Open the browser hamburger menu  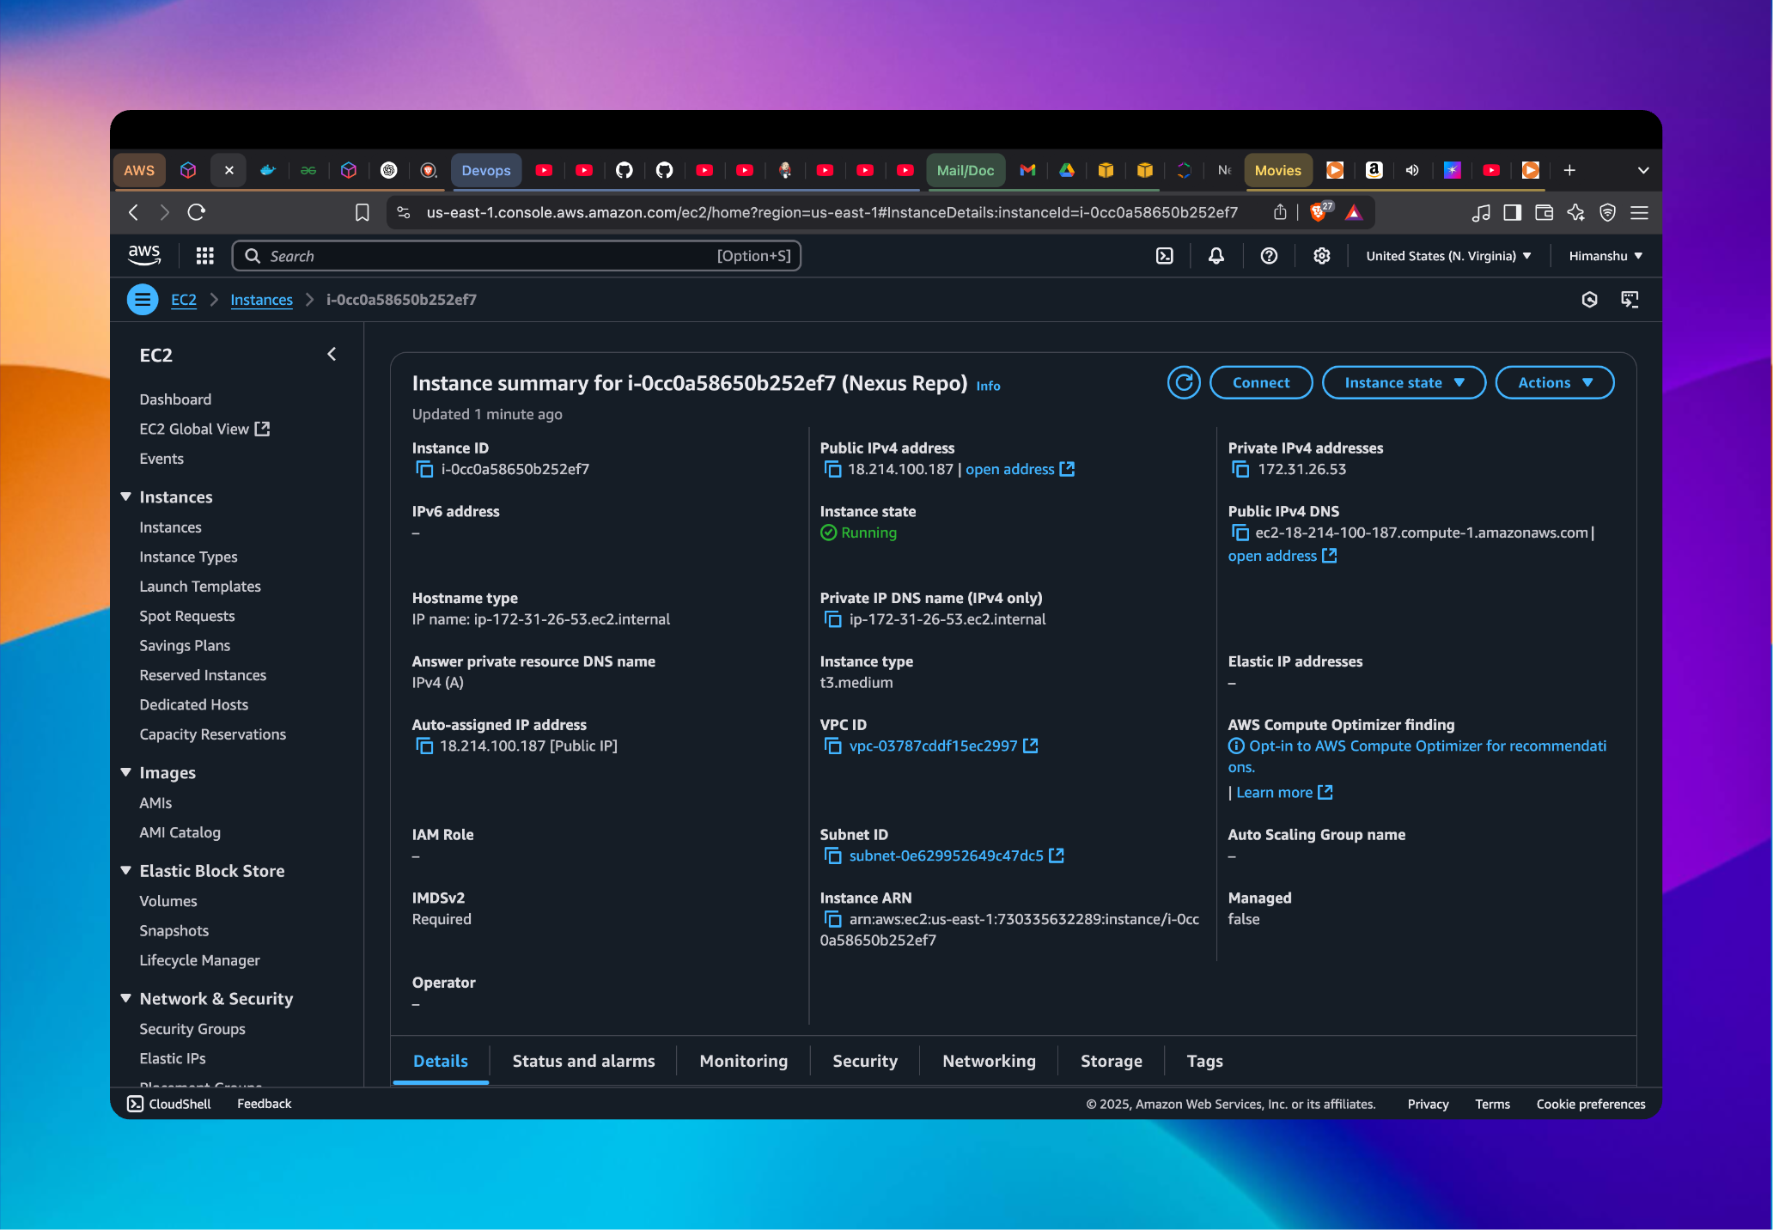[x=1639, y=212]
